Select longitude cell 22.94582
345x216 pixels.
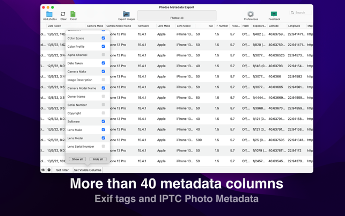(295, 76)
